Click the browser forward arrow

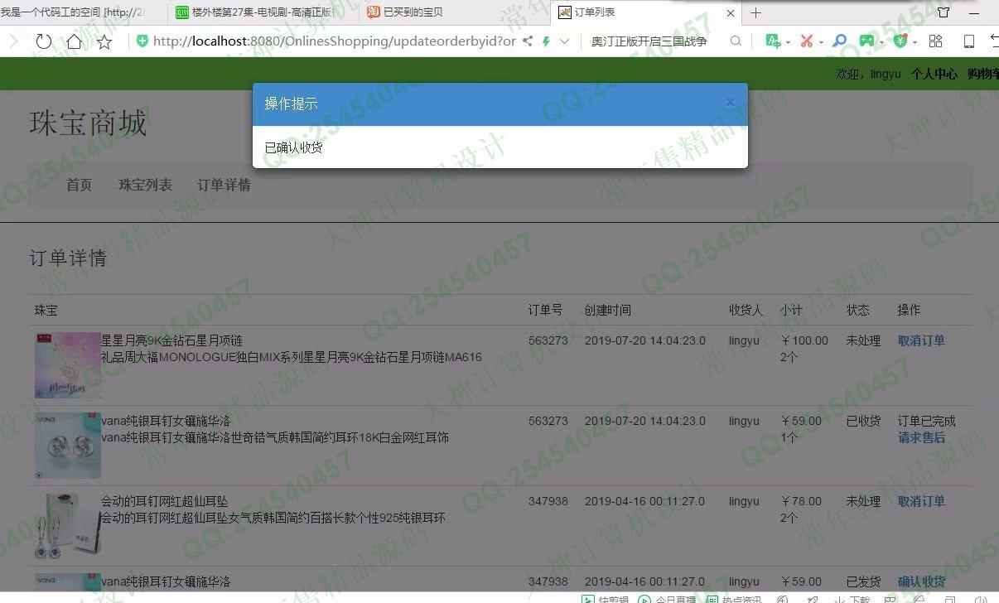(x=13, y=41)
